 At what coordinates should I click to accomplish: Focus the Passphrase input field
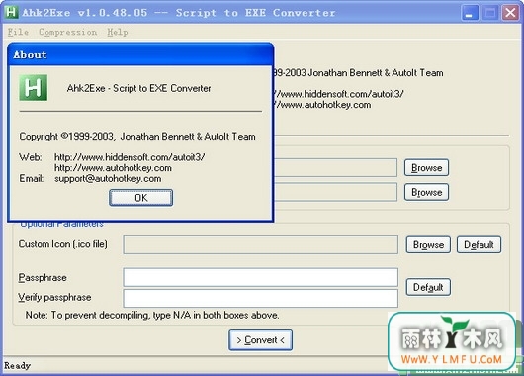(260, 277)
